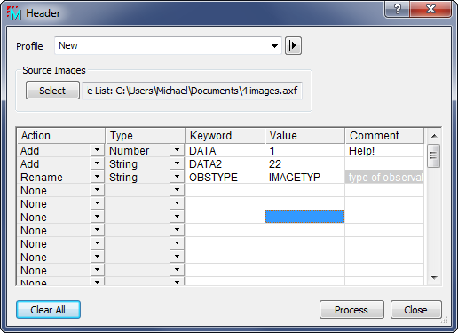
Task: Click the Help! comment cell
Action: pyautogui.click(x=384, y=150)
